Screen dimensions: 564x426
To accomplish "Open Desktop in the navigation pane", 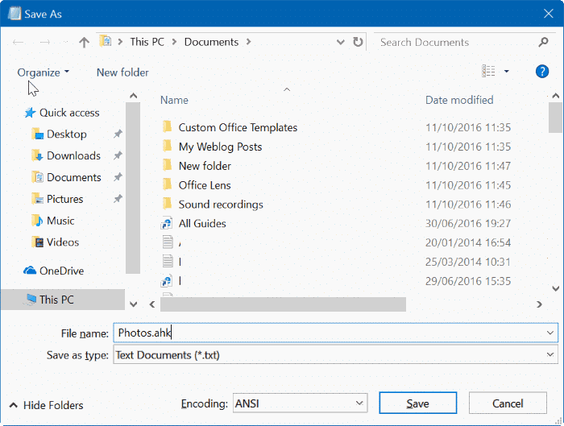I will 67,134.
